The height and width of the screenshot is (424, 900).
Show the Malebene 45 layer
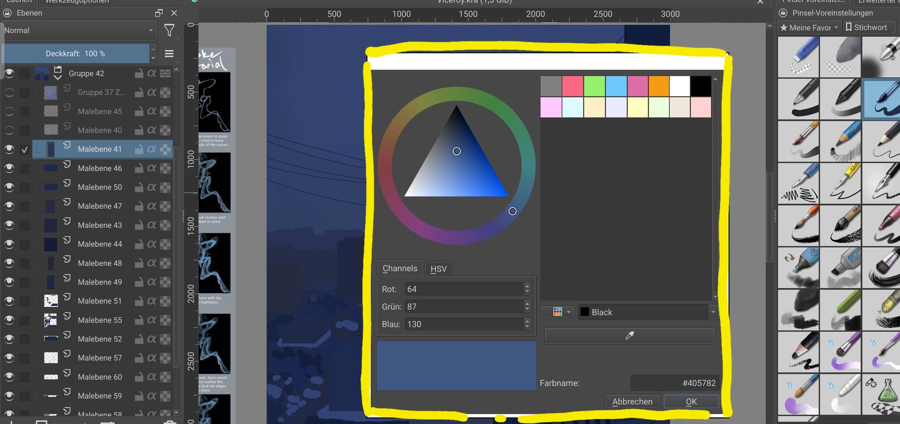coord(9,112)
